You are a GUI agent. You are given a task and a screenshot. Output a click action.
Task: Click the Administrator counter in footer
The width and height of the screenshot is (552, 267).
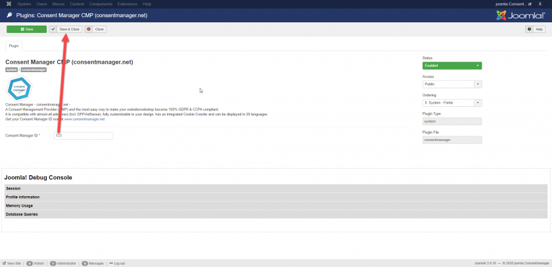click(x=63, y=263)
